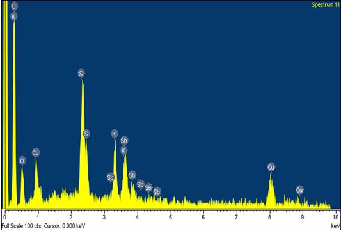Click the axis tick label '10'
Screen dimensions: 341x231
pos(336,217)
